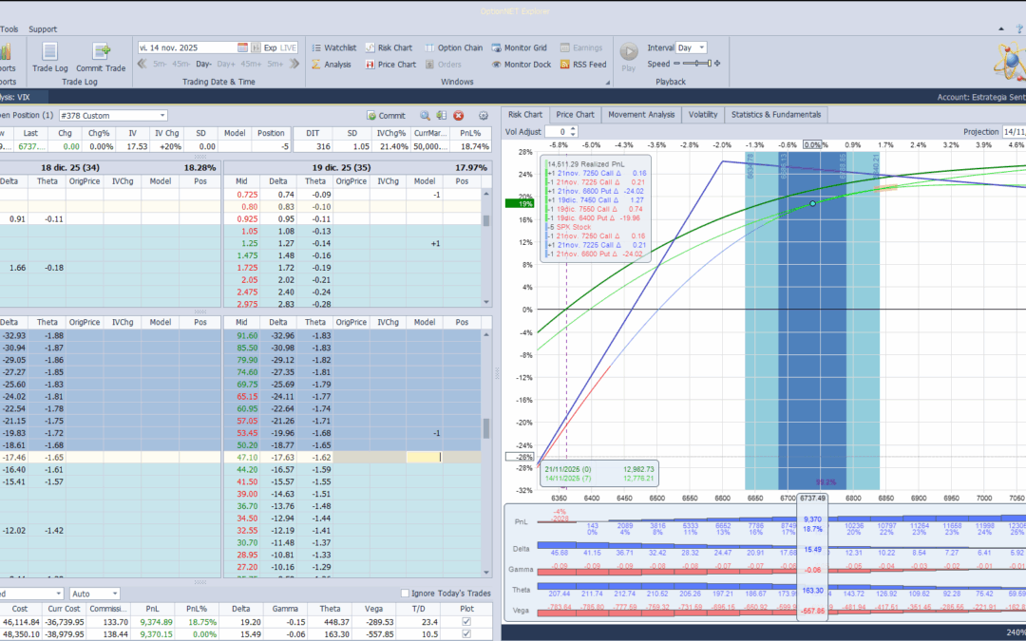Jump forward with the double-right arrows

294,65
